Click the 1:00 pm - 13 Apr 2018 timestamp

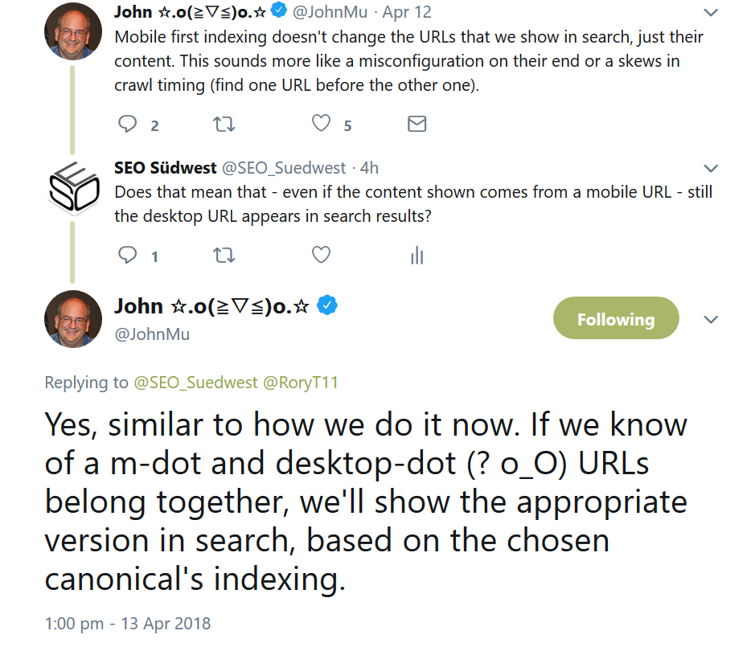click(127, 623)
